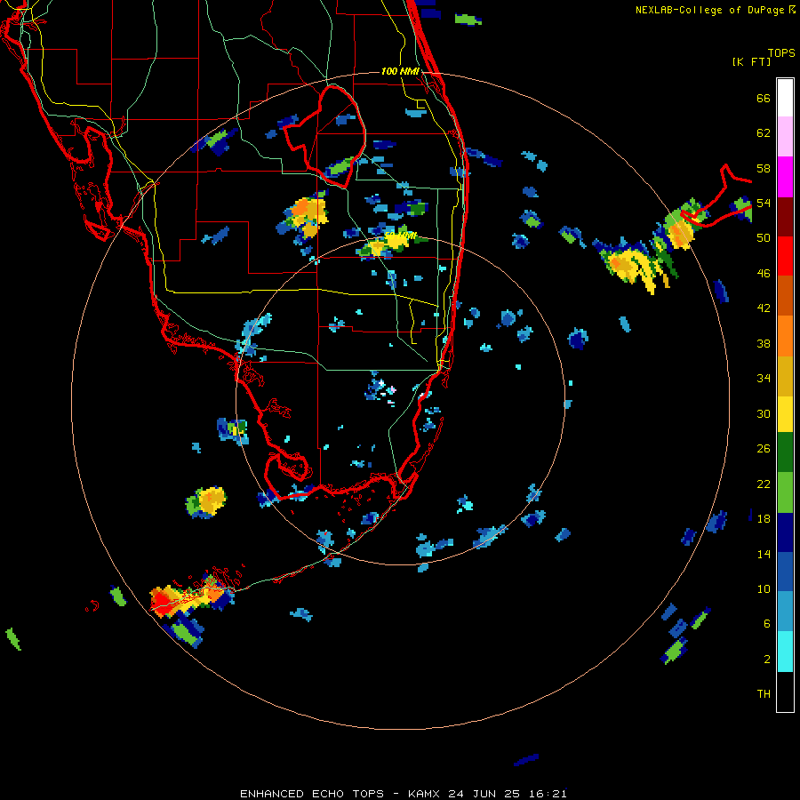Click the "38" legend scale label

tap(764, 343)
